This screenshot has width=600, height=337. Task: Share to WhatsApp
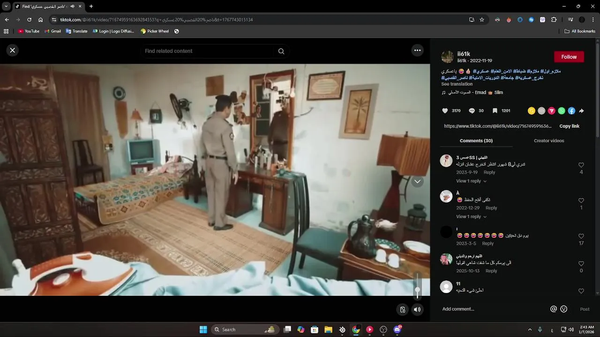pos(562,111)
